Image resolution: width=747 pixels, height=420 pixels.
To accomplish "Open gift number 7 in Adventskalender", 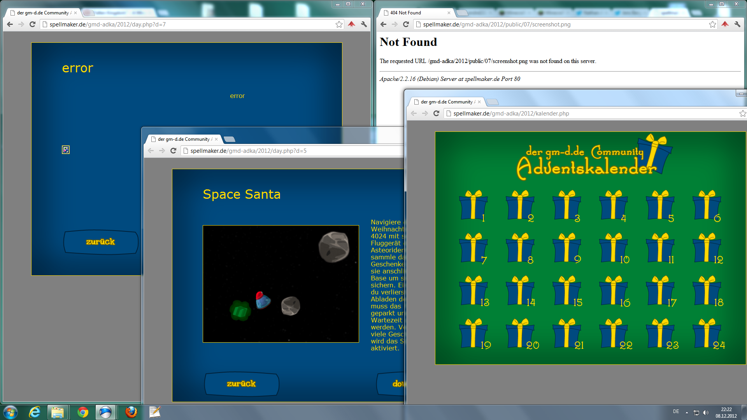I will pos(473,249).
